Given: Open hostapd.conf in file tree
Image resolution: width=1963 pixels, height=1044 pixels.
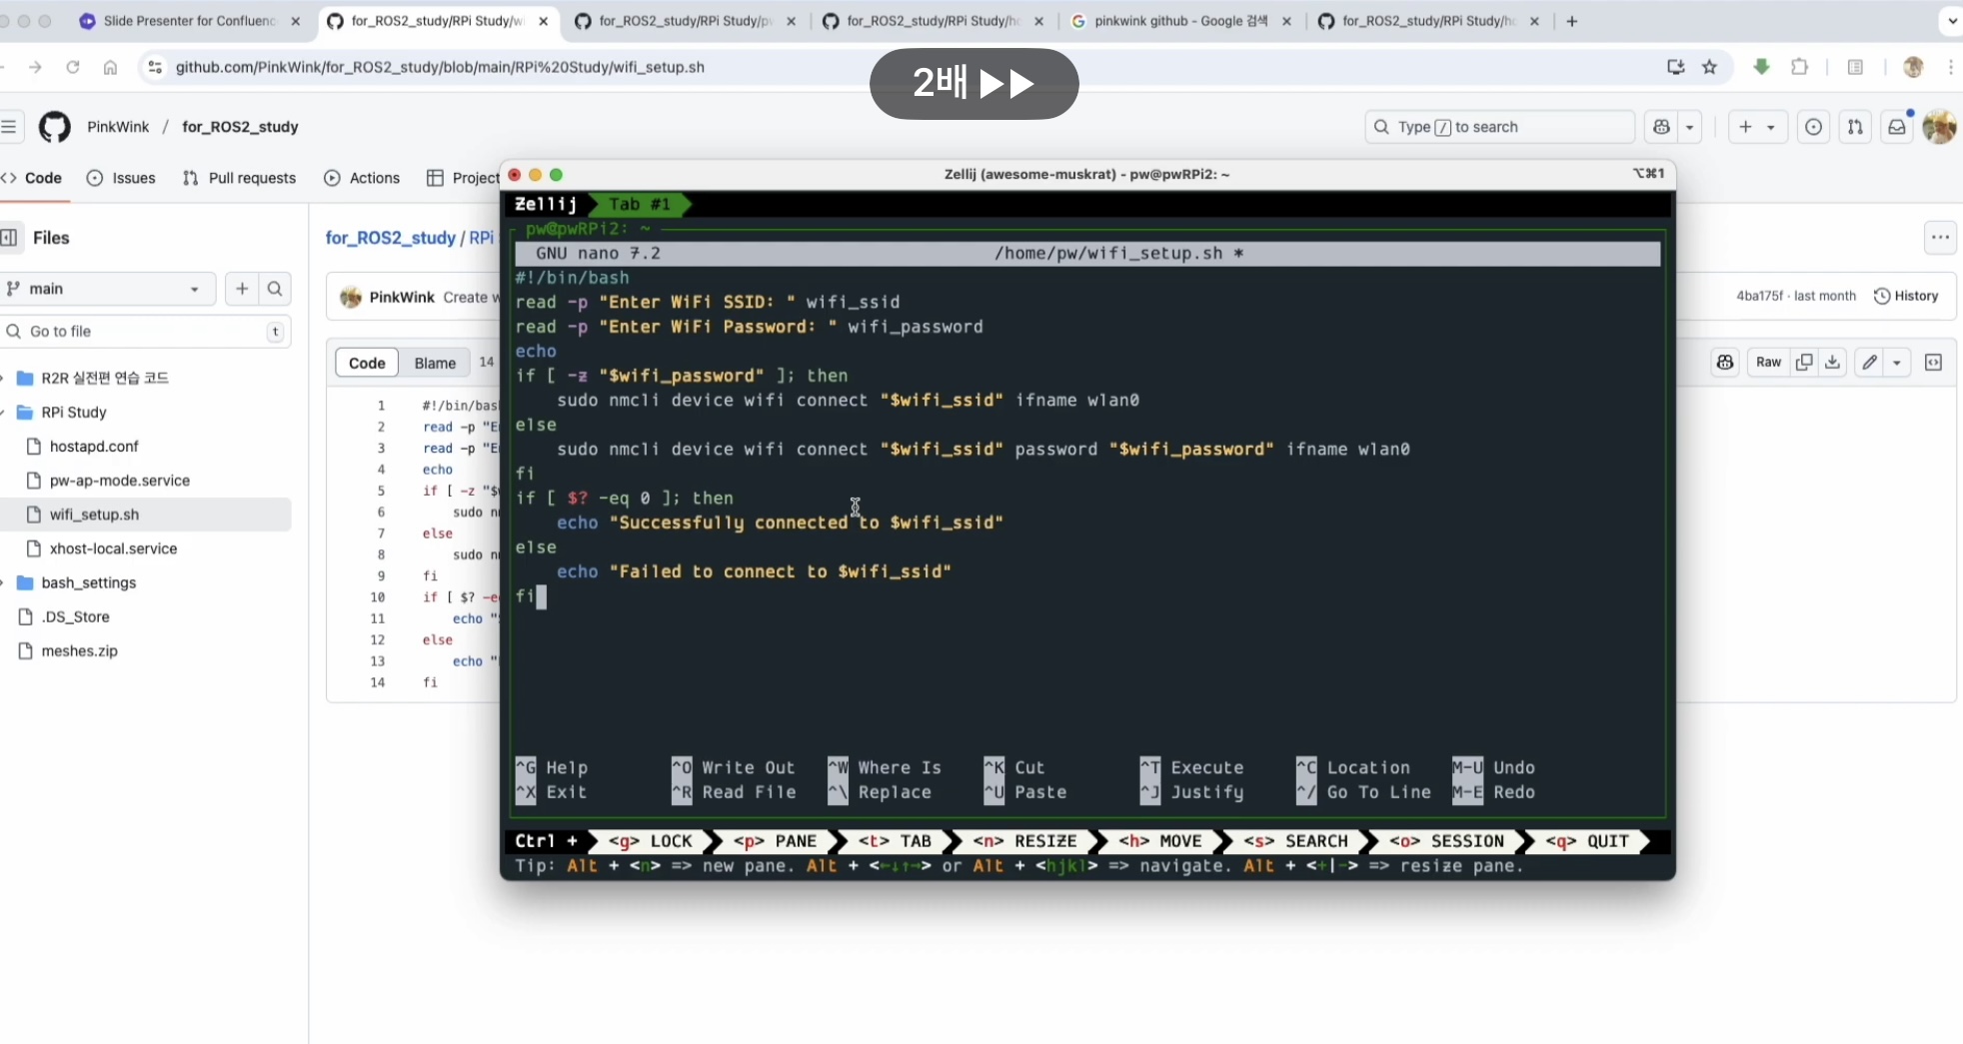Looking at the screenshot, I should coord(94,447).
